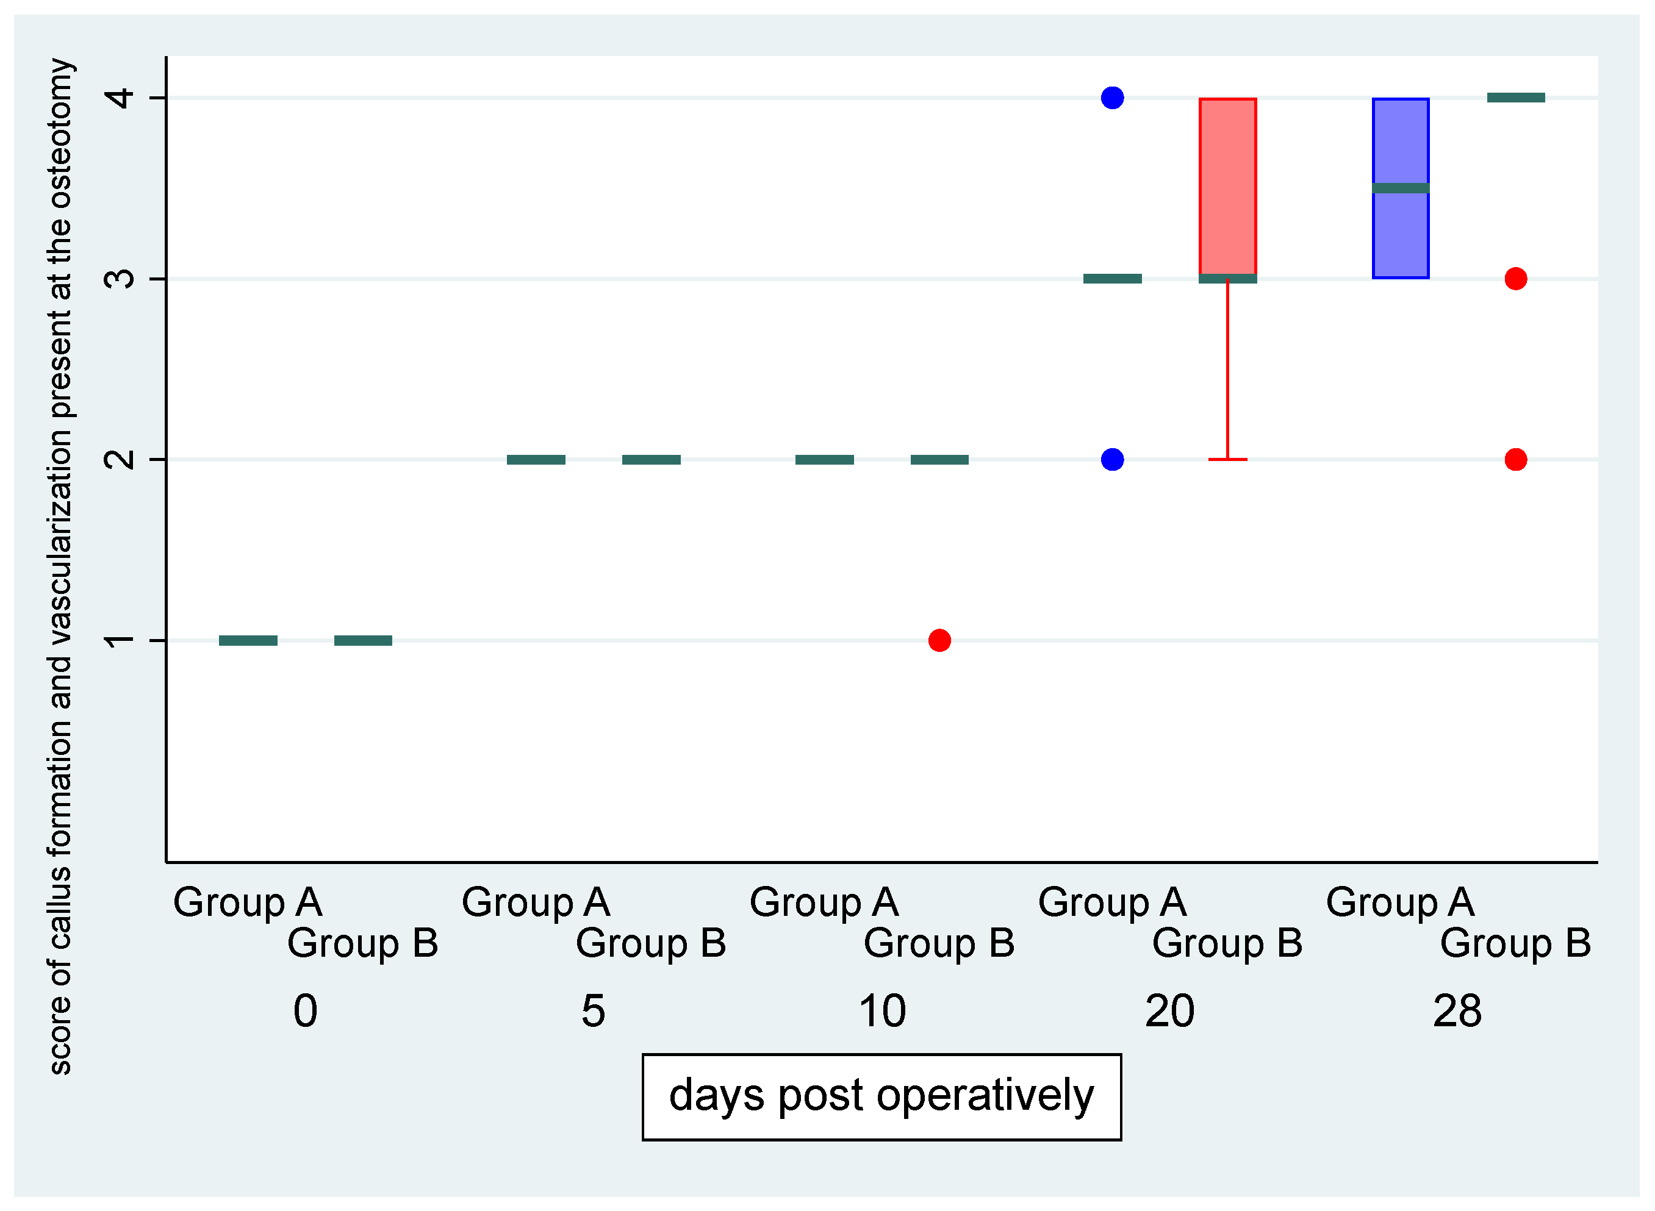Screen dimensions: 1655x1211
Task: Click the "days post operatively" label box
Action: click(x=881, y=1096)
